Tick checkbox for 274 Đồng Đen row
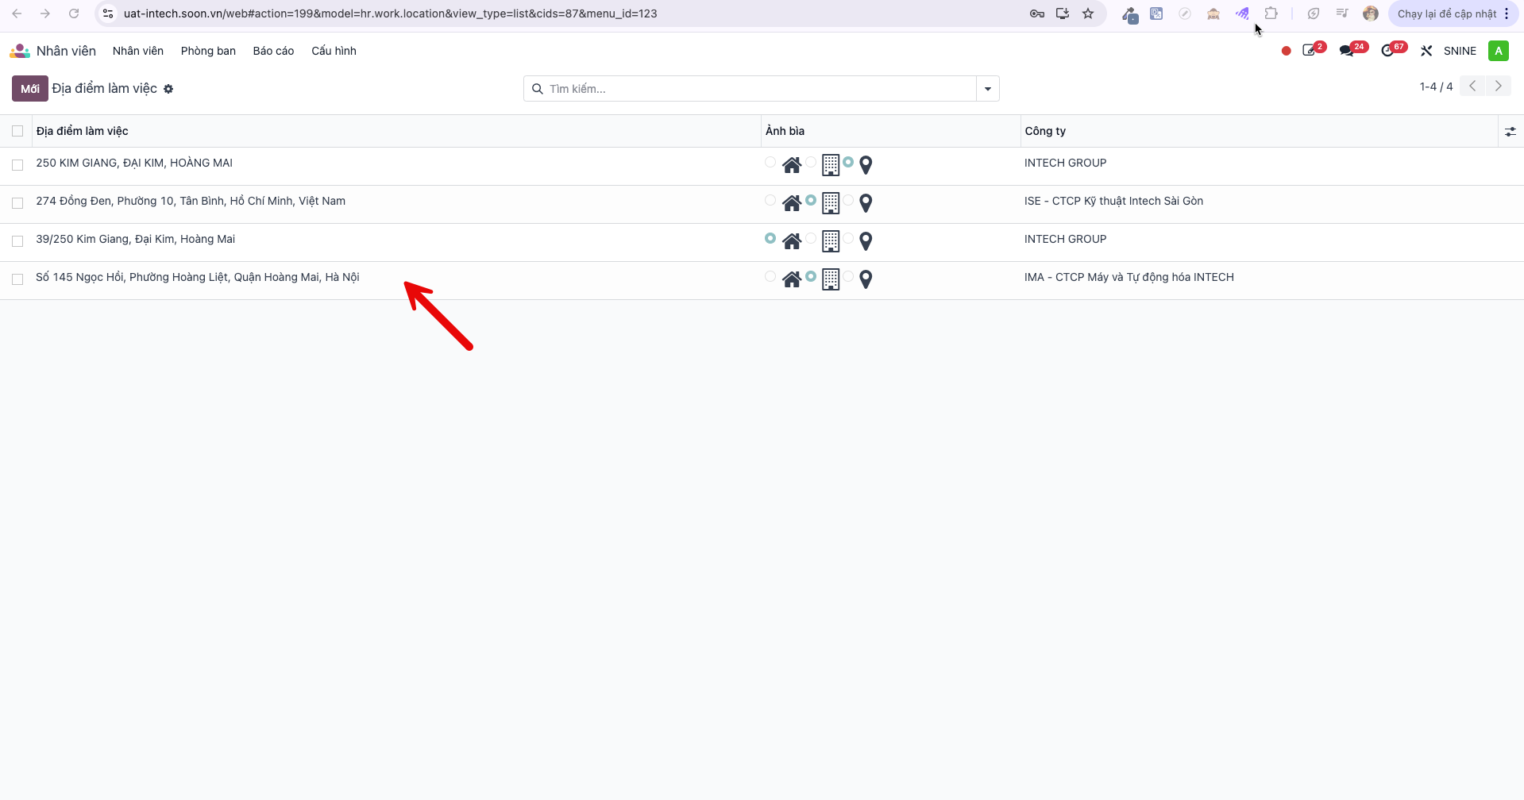Viewport: 1524px width, 800px height. tap(17, 203)
